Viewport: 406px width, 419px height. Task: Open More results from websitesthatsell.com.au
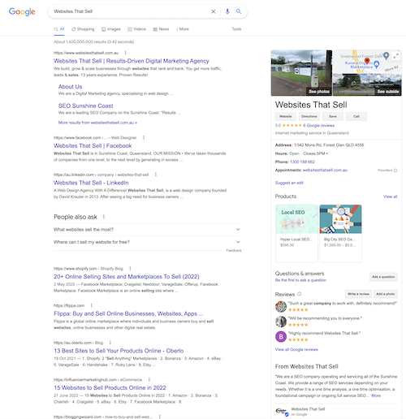click(97, 123)
